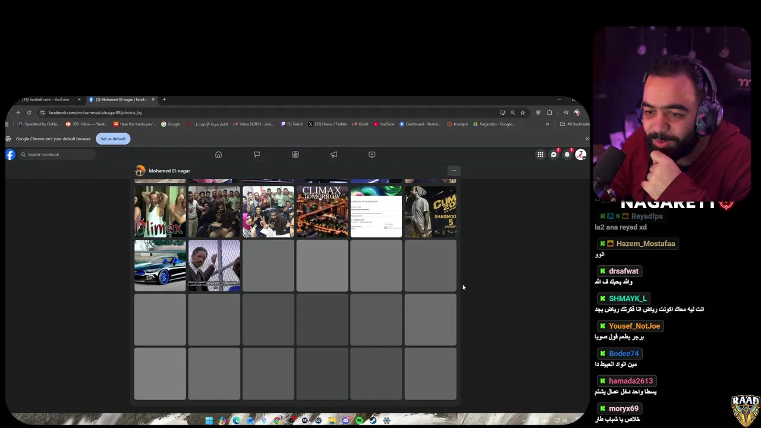
Task: Open File Explorer from taskbar
Action: pyautogui.click(x=332, y=420)
